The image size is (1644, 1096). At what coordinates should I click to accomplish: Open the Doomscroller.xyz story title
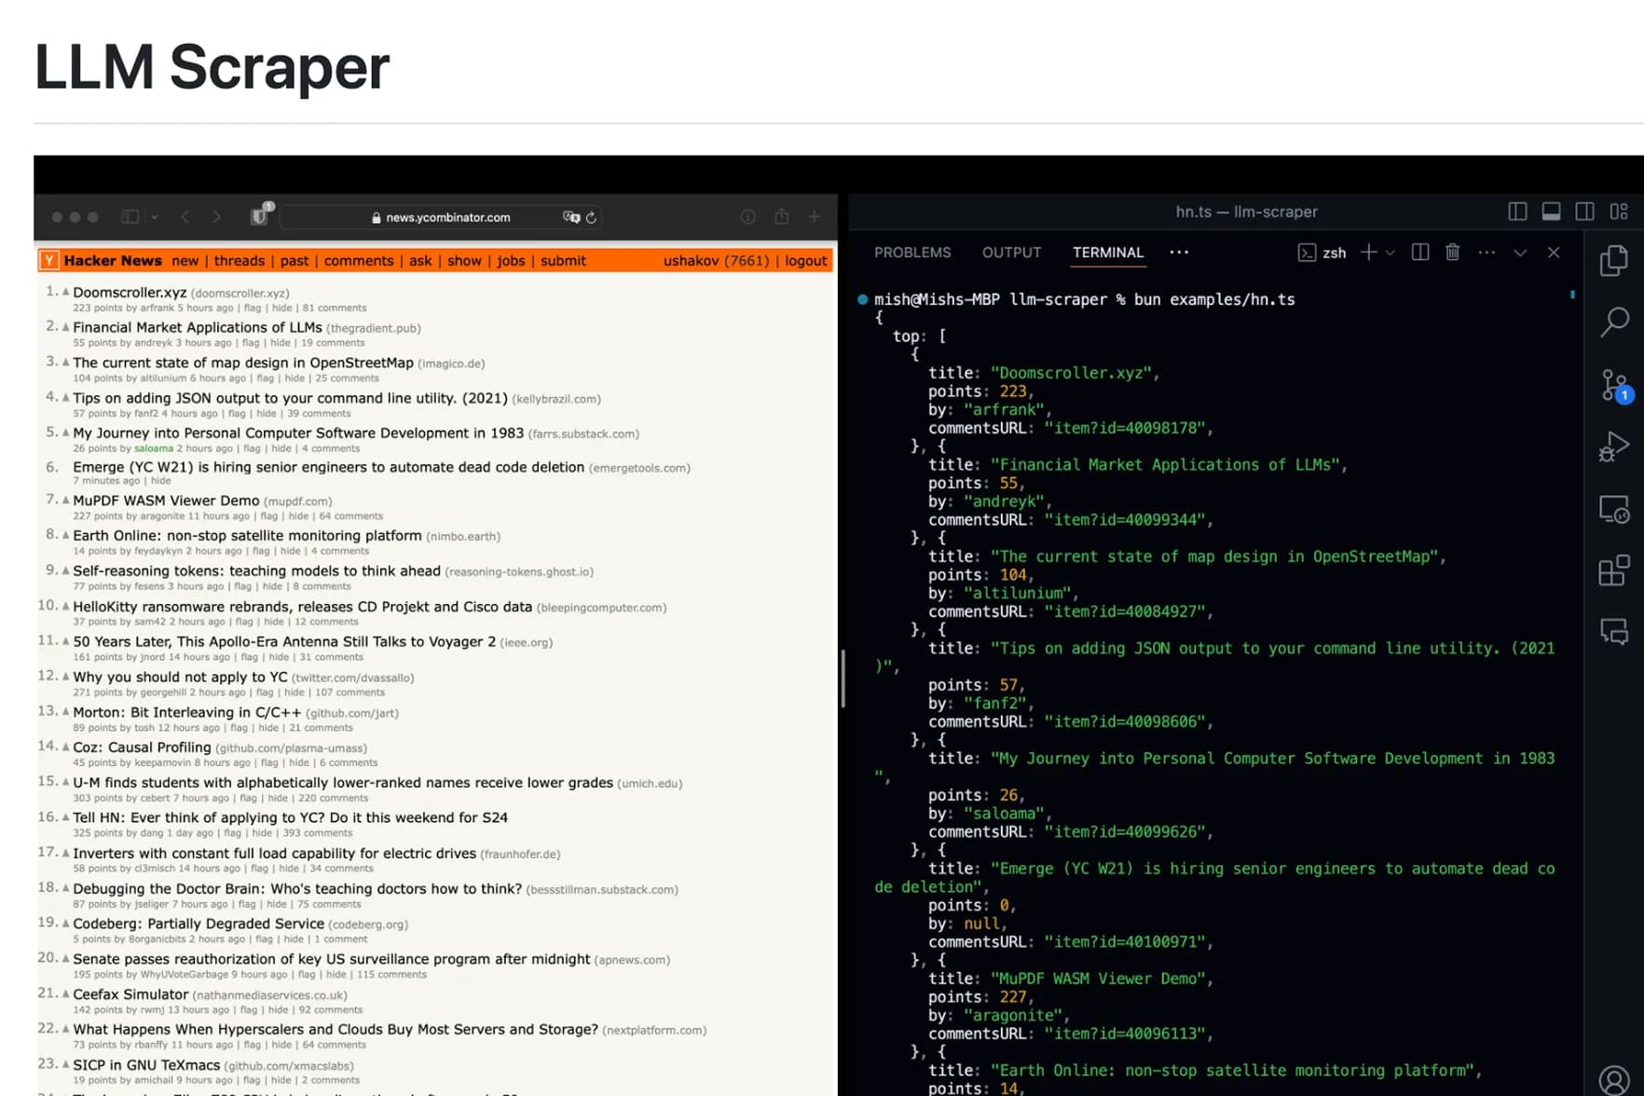pos(130,292)
